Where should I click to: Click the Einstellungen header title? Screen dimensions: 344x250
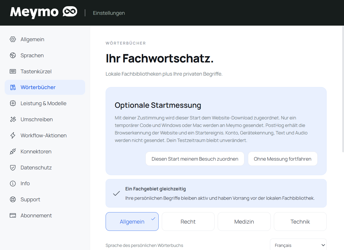[x=109, y=13]
